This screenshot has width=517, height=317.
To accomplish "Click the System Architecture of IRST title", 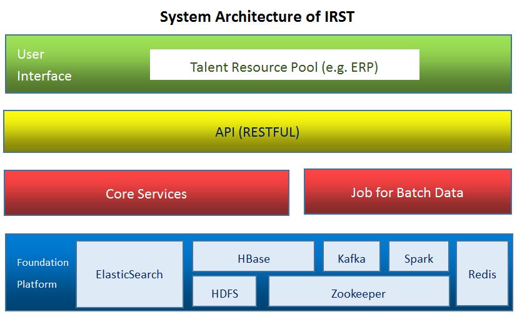I will pyautogui.click(x=257, y=17).
